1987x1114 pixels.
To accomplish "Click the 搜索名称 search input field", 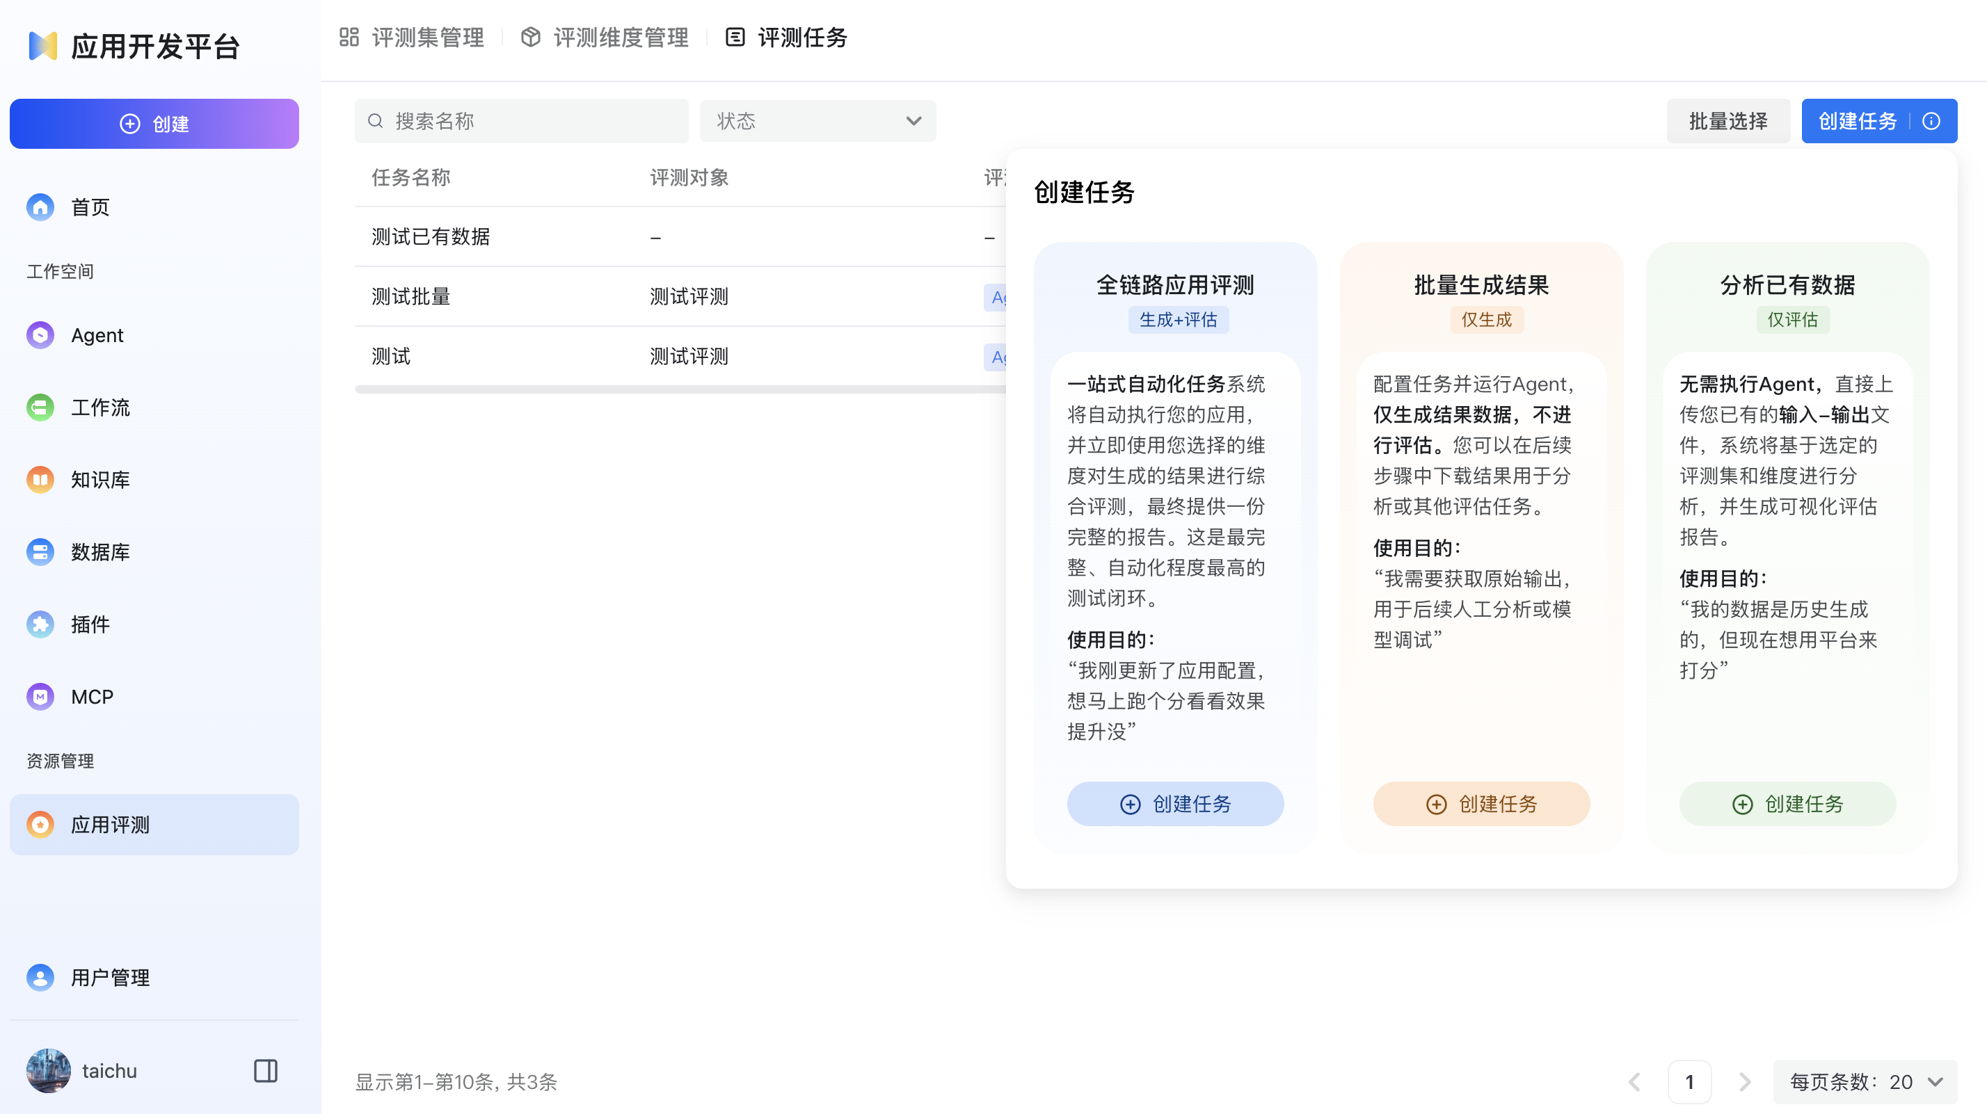I will click(x=520, y=121).
